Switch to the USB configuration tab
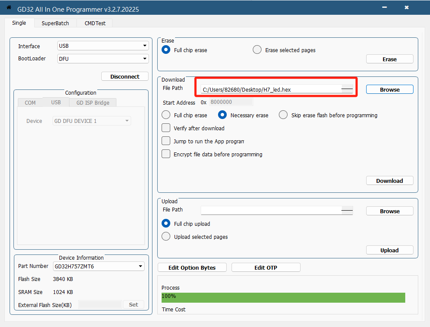 [56, 102]
